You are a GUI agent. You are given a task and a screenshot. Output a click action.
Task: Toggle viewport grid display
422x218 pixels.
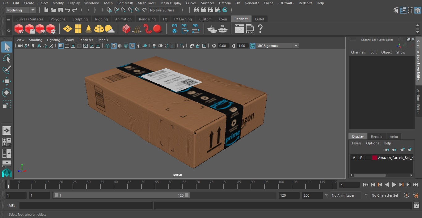click(61, 46)
